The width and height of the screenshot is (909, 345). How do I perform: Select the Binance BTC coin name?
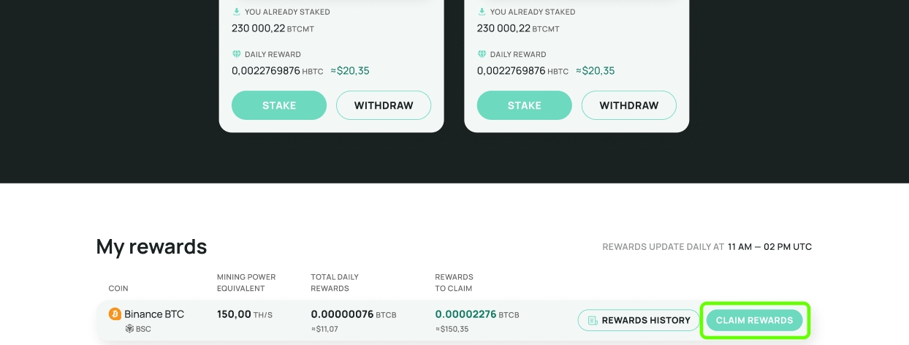tap(154, 314)
